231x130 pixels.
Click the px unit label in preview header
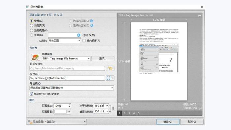[200, 15]
